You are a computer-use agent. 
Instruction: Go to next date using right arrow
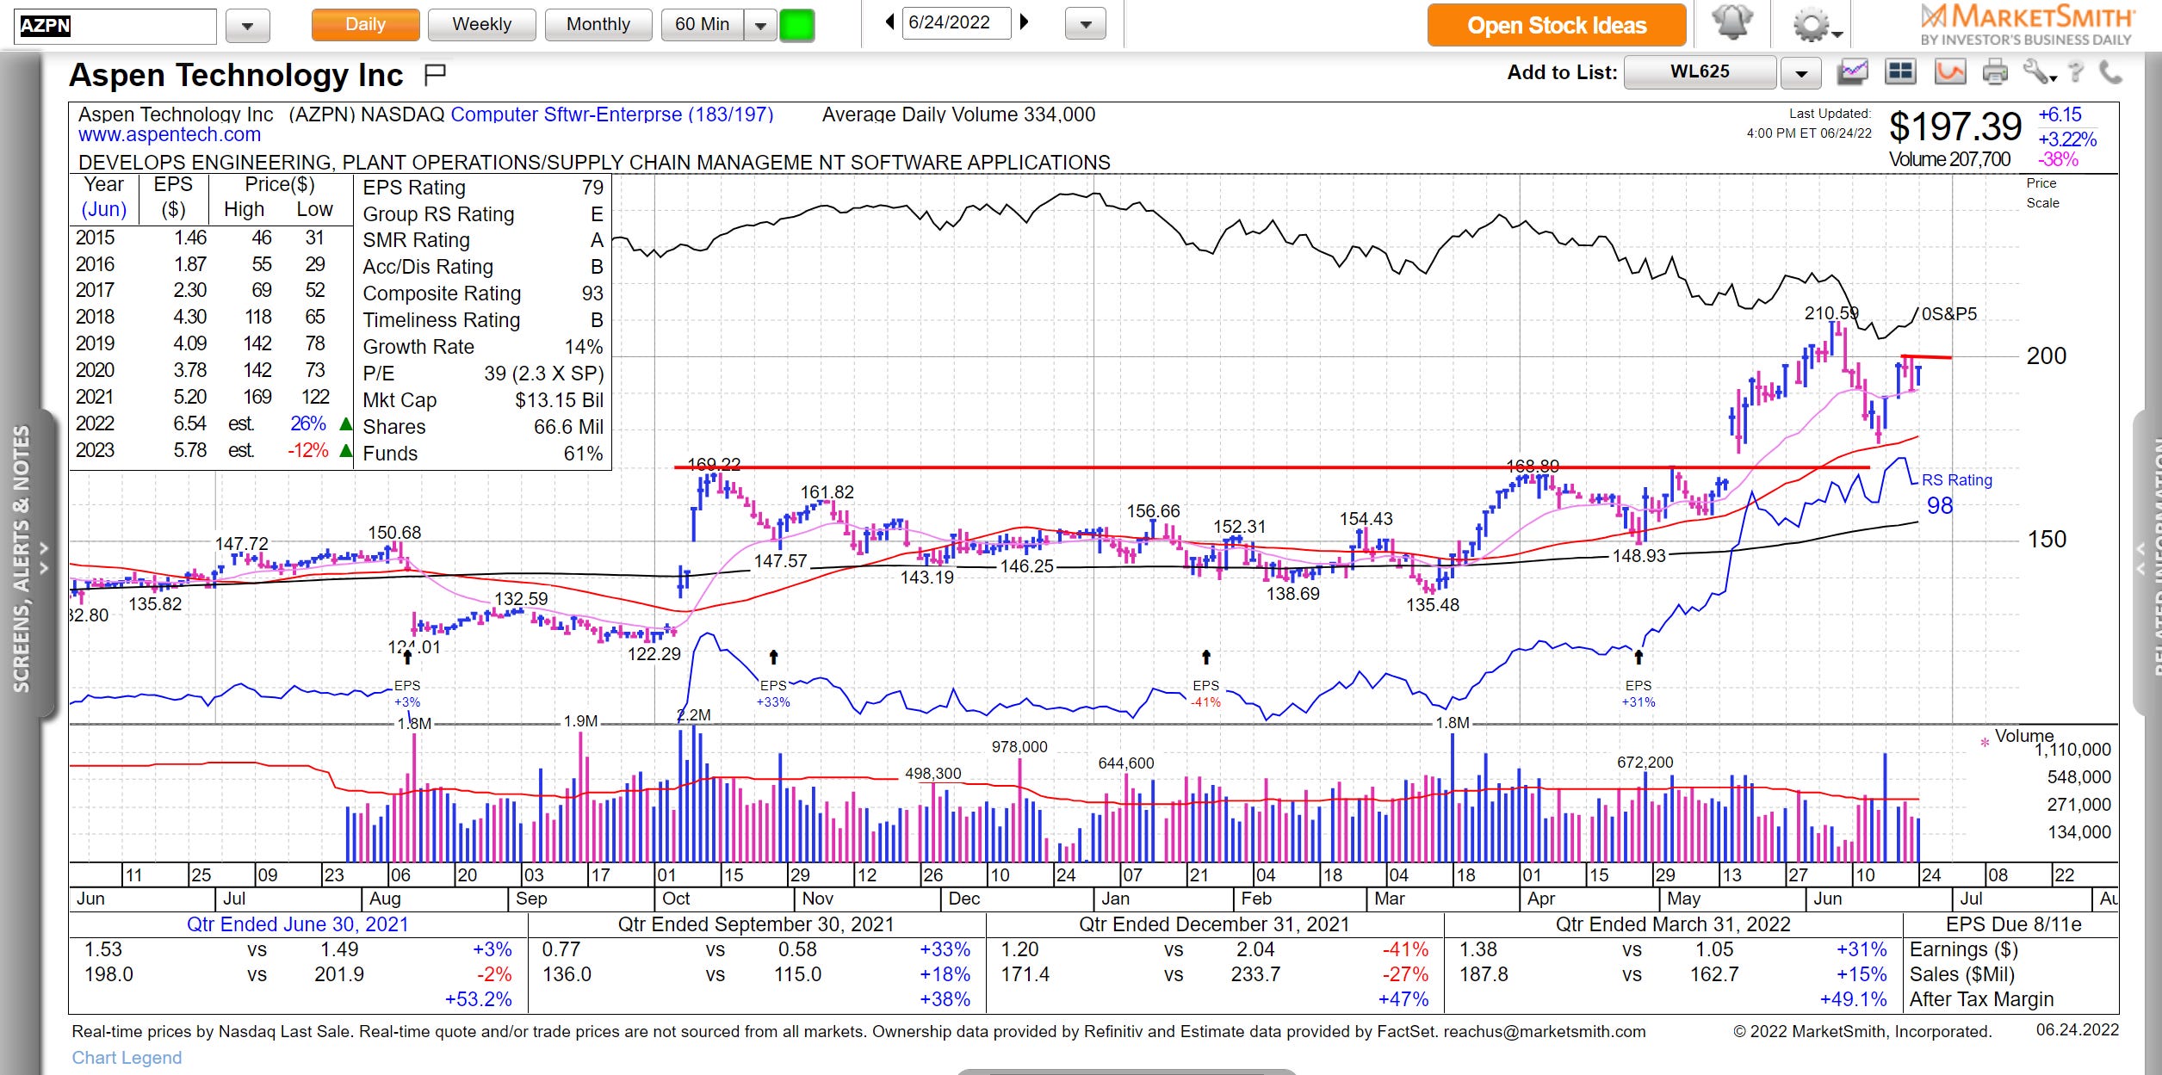tap(1024, 22)
